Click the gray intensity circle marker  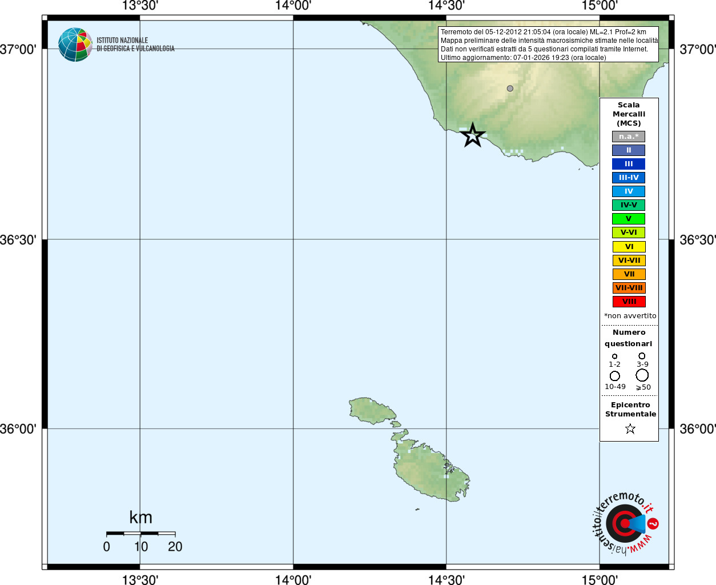click(x=510, y=89)
